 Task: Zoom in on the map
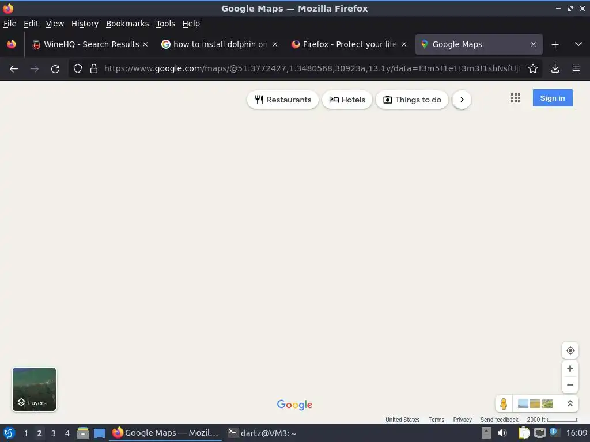pyautogui.click(x=570, y=369)
